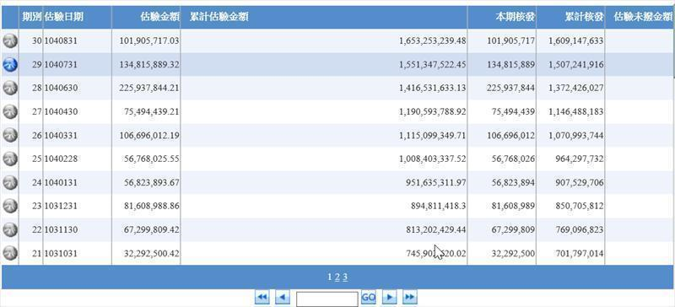Click amount 67,299,809.42

[152, 230]
